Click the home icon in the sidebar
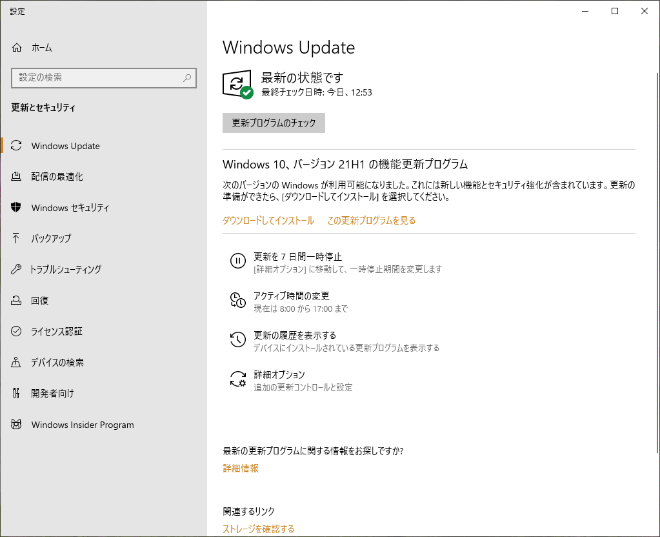Screen dimensions: 660x537 tap(16, 48)
